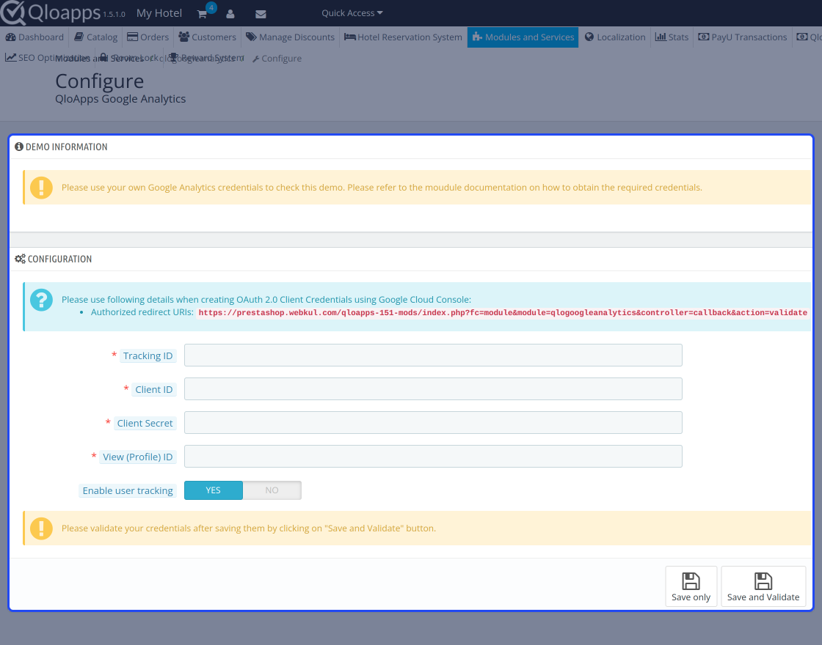Click the Catalog book icon
This screenshot has width=822, height=645.
coord(79,37)
